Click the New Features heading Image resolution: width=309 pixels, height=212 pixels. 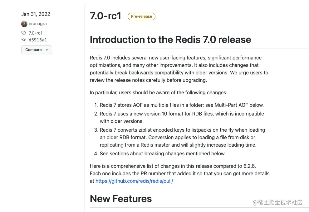(121, 199)
